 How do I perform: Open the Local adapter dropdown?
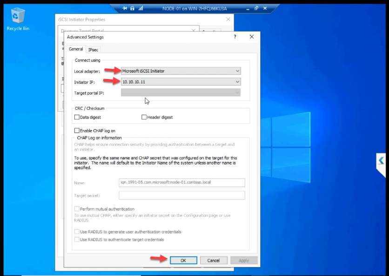(x=181, y=71)
